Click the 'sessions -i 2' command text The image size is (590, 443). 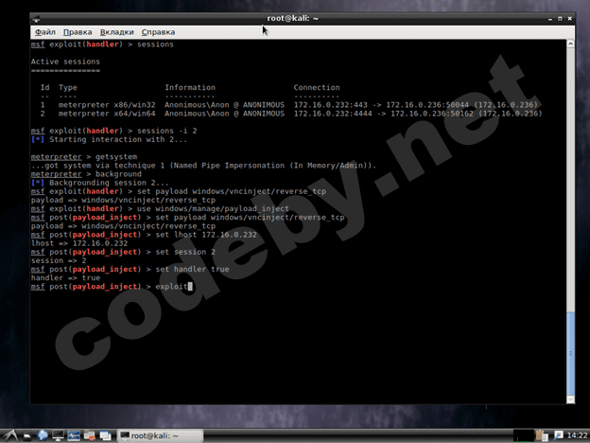166,131
